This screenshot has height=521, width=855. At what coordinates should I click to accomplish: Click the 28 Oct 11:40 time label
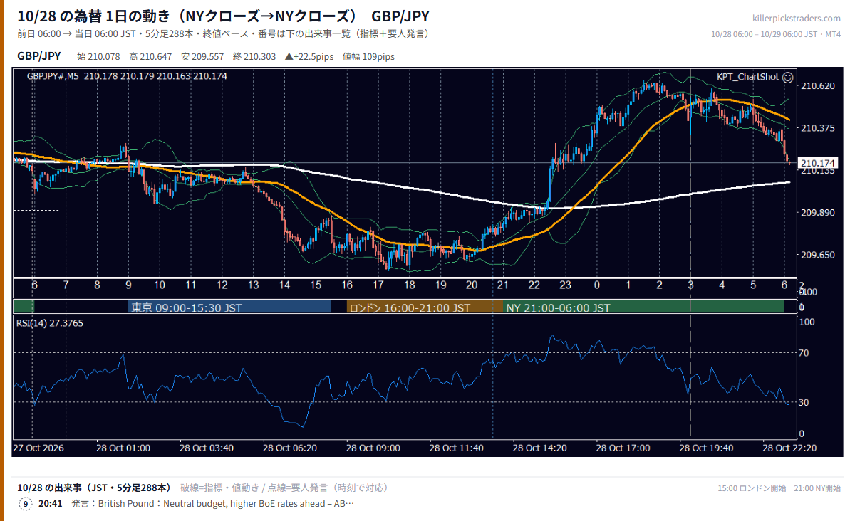pyautogui.click(x=457, y=448)
